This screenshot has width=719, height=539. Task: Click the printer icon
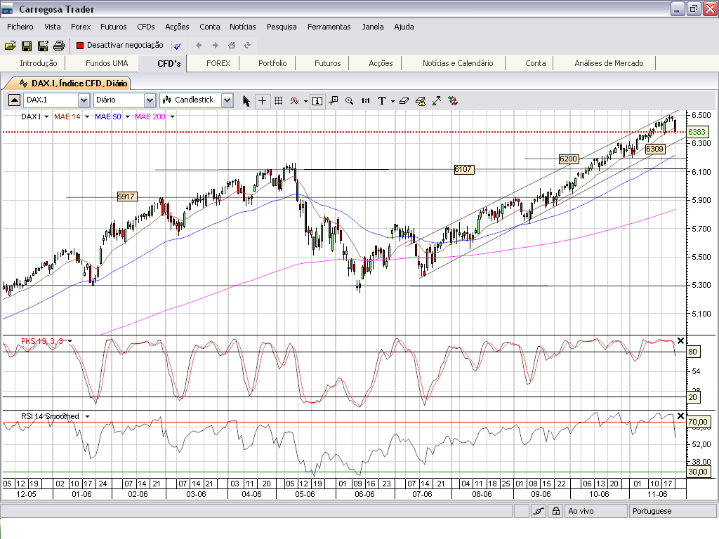[59, 46]
